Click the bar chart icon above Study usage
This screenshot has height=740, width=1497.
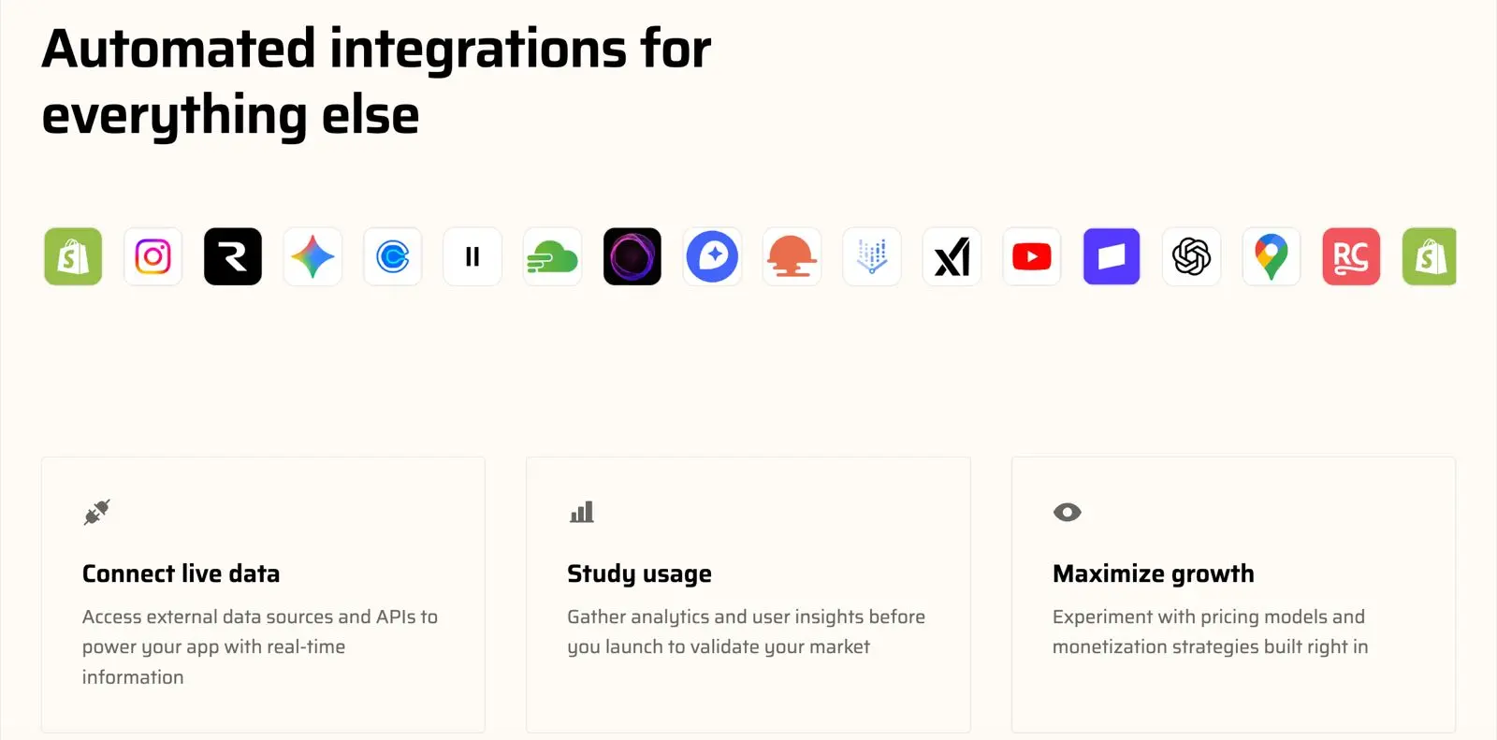tap(582, 512)
